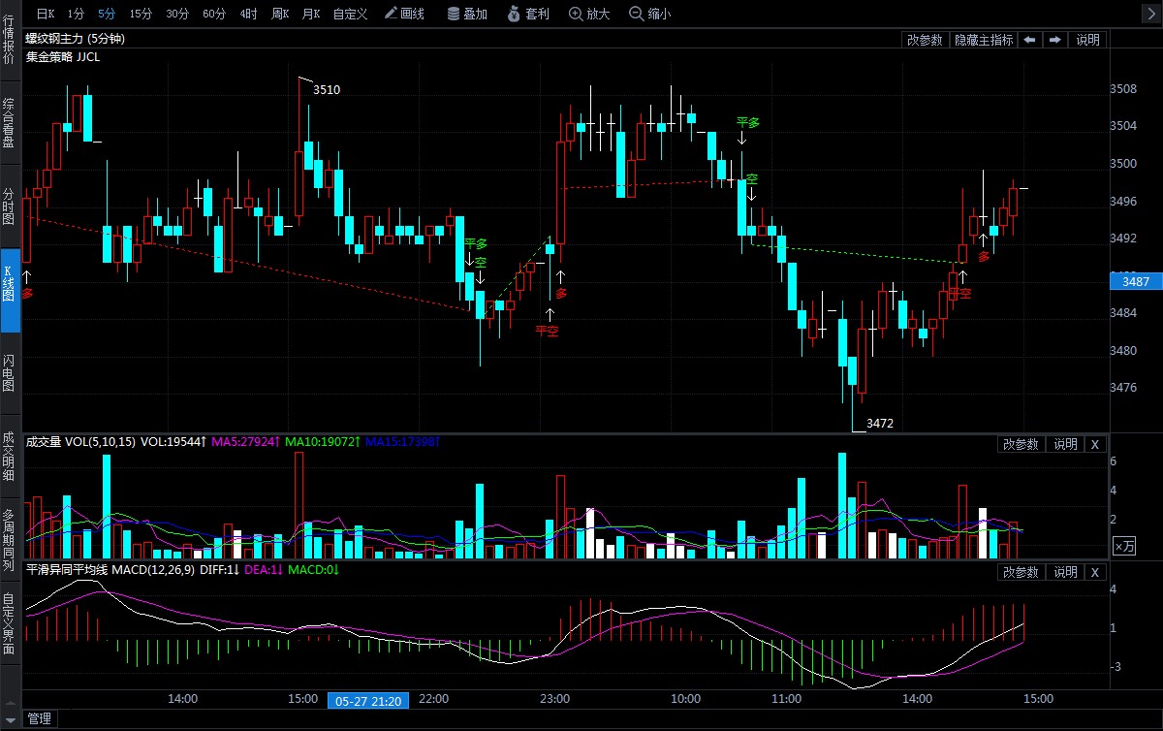Click MACD panel 改参数 button
The image size is (1163, 731).
[1021, 573]
